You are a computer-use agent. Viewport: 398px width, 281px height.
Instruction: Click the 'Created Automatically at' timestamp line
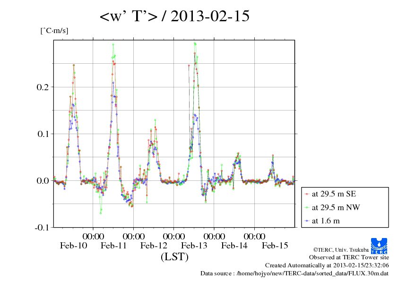tap(327, 265)
